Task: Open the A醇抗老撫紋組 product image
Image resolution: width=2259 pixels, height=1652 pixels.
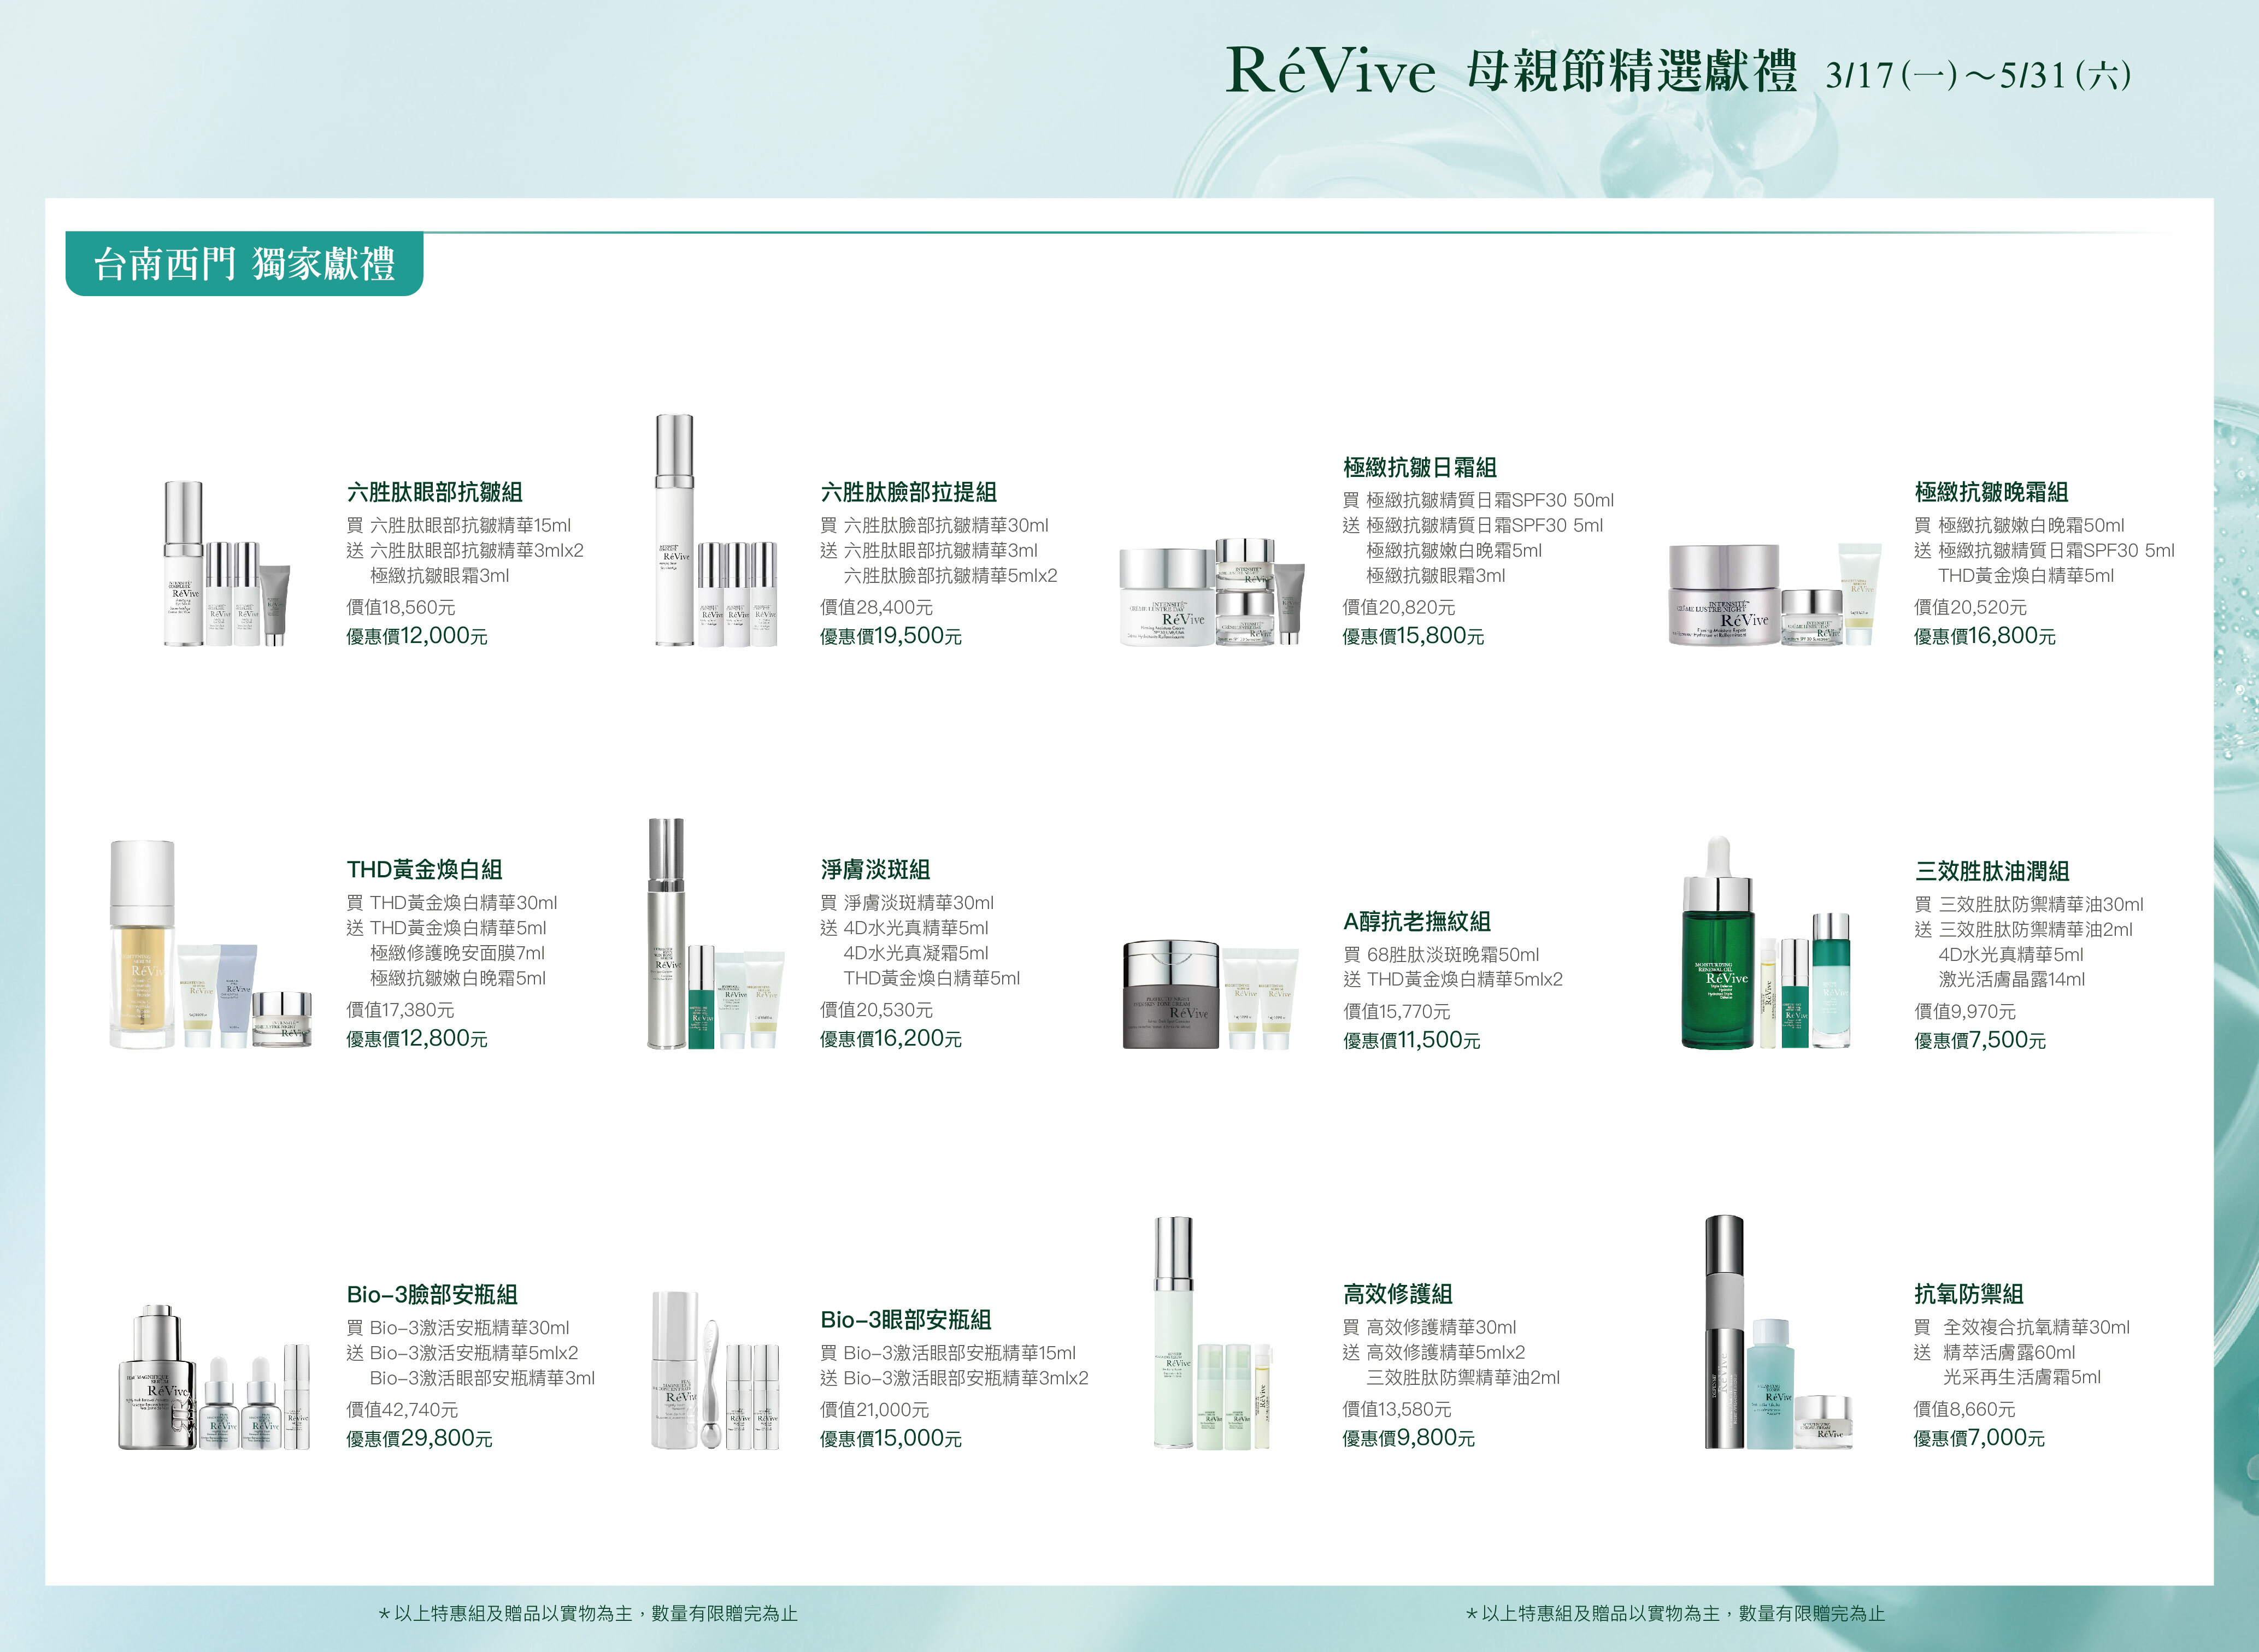Action: (x=1210, y=994)
